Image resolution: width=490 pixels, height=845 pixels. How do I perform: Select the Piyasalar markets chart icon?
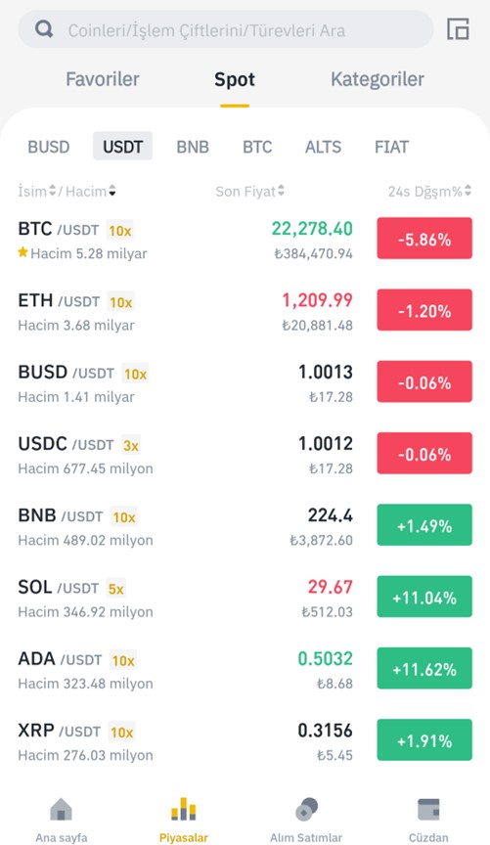pyautogui.click(x=183, y=810)
